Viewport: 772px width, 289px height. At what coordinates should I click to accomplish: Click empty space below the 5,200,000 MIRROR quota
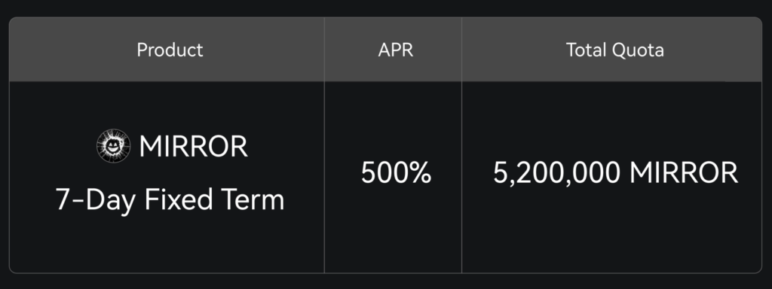pos(612,231)
